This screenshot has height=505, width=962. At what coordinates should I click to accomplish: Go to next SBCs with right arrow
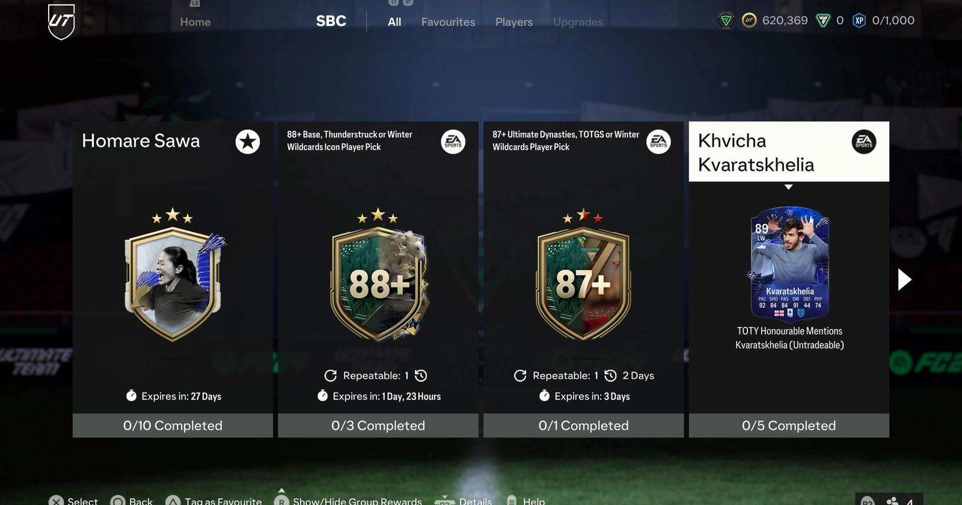click(904, 280)
